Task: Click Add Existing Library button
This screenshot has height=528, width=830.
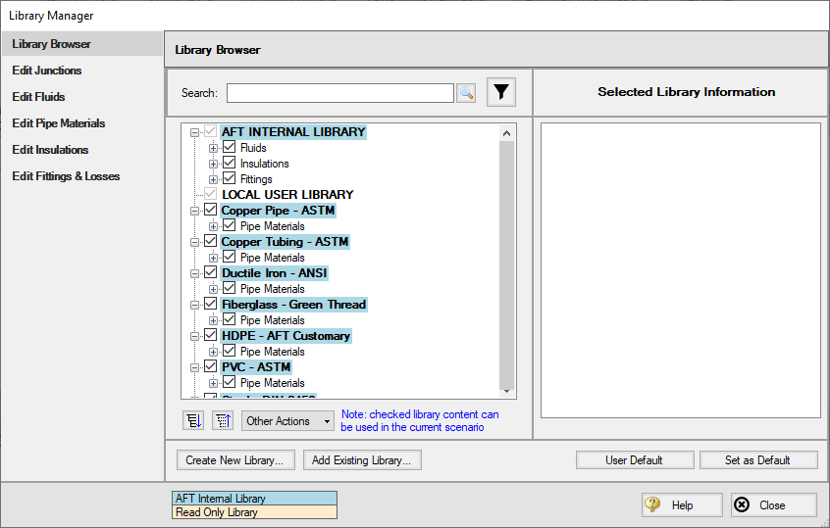Action: (362, 460)
